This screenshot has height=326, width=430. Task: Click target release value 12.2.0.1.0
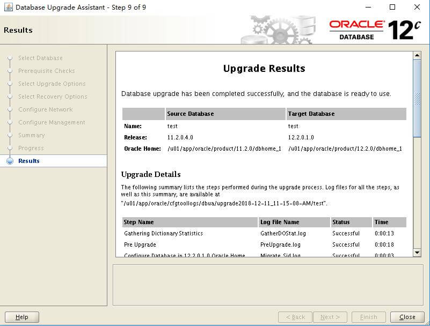(301, 137)
